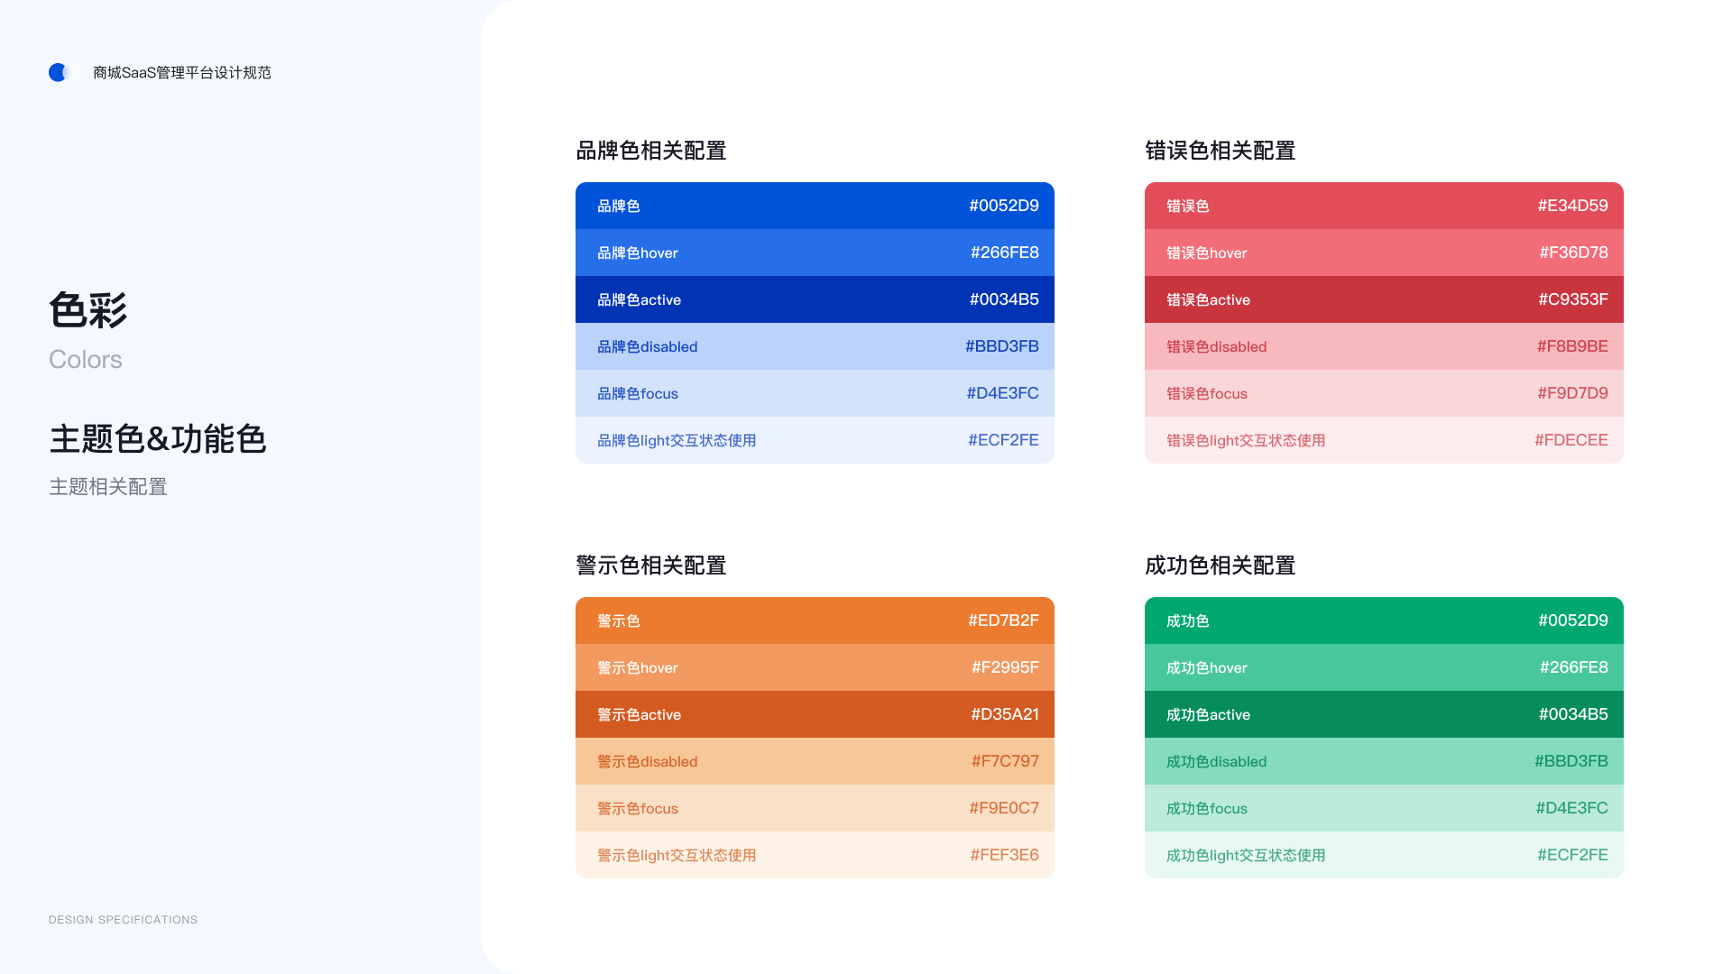Image resolution: width=1732 pixels, height=974 pixels.
Task: Select the 警示色disabled #F7C797 row
Action: (814, 761)
